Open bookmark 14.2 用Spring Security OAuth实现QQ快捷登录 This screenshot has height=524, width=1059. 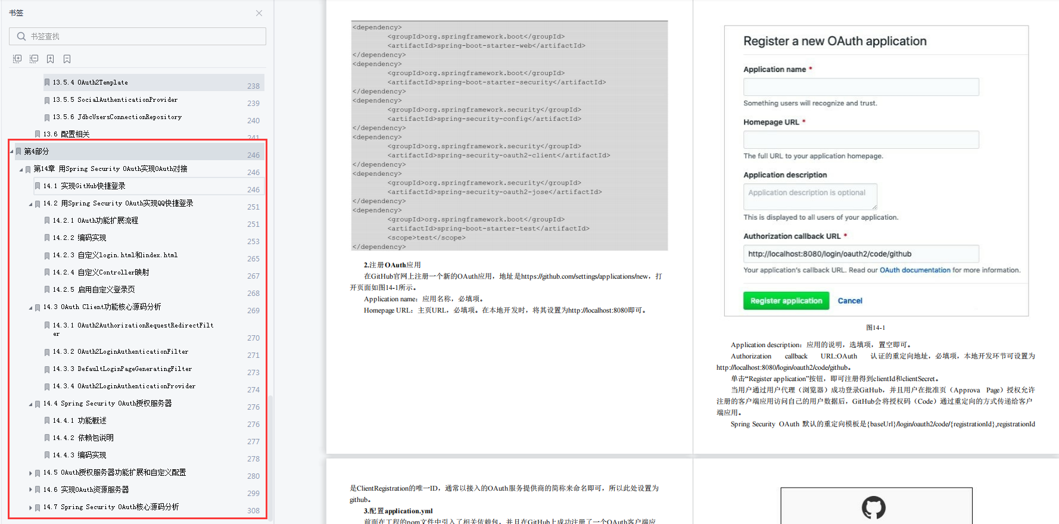pos(118,203)
